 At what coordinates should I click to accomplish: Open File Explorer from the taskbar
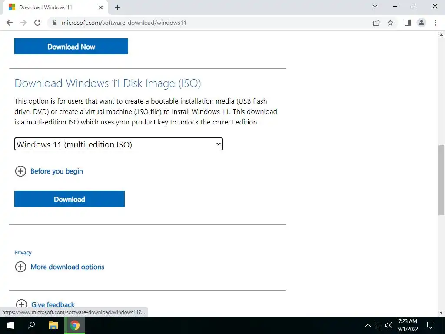(x=53, y=325)
